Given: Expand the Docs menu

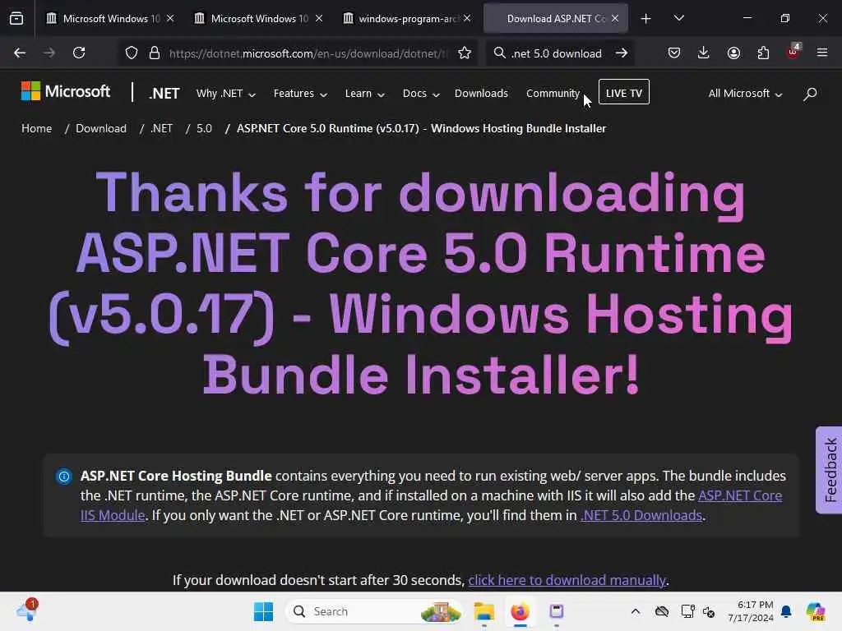Looking at the screenshot, I should point(421,94).
